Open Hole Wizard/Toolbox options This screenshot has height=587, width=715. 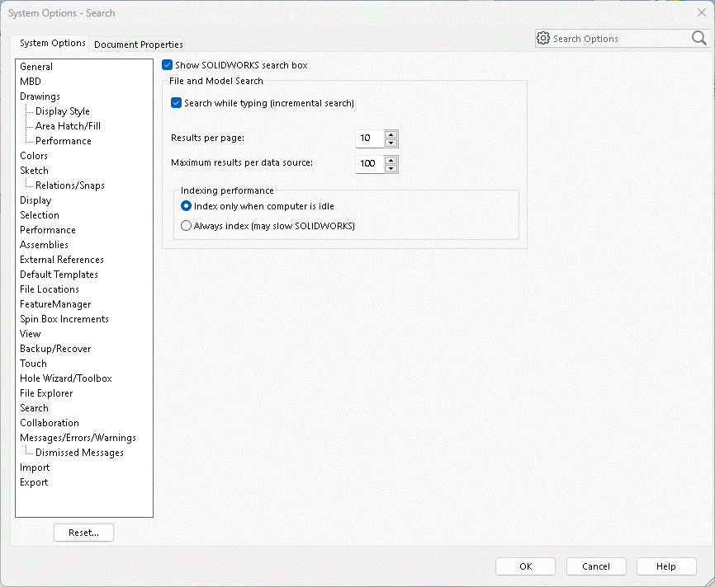pyautogui.click(x=66, y=378)
